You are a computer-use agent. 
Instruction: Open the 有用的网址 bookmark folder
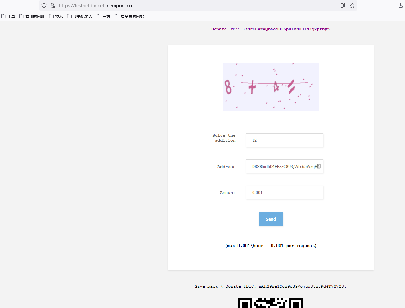tap(32, 16)
